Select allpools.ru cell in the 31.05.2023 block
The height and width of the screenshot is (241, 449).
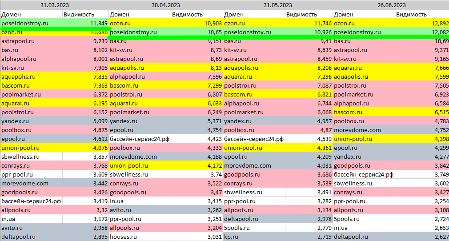click(254, 210)
